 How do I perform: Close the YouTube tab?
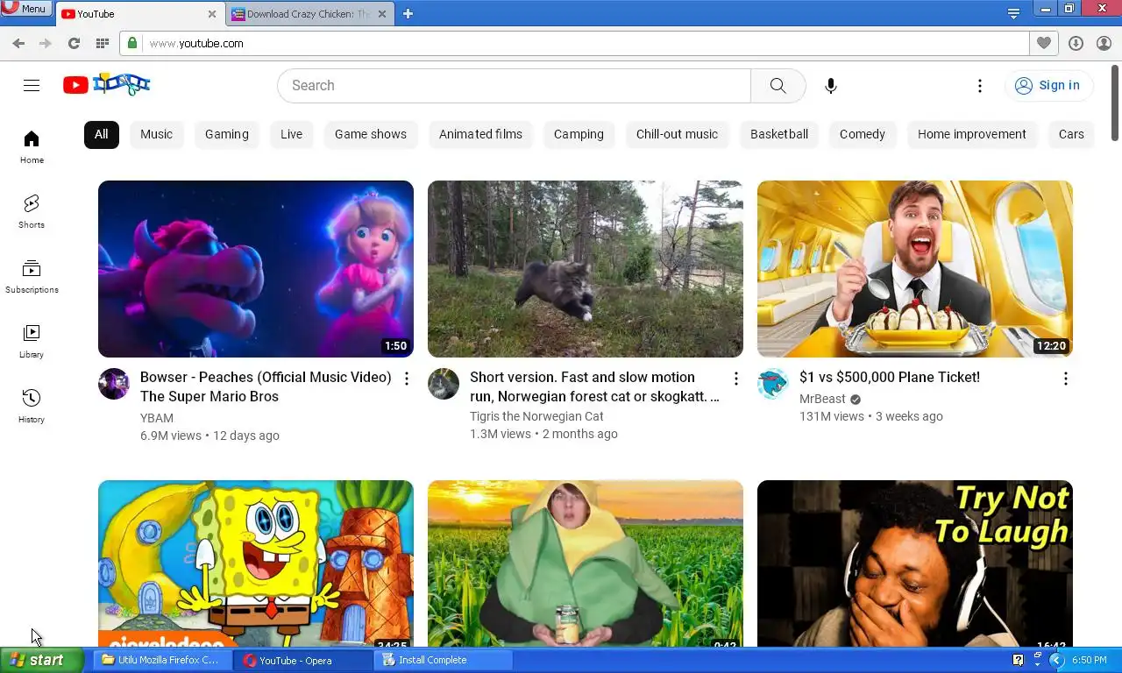pyautogui.click(x=212, y=14)
